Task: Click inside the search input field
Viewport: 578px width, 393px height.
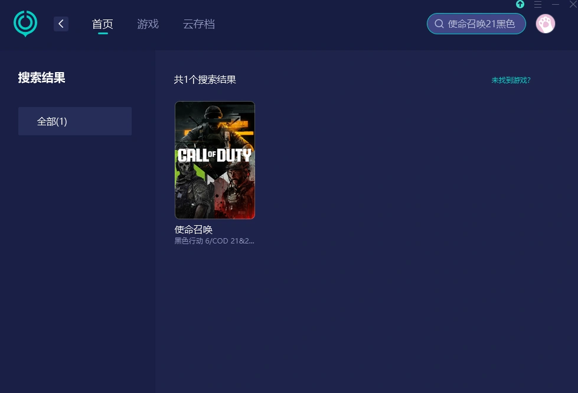Action: tap(481, 24)
